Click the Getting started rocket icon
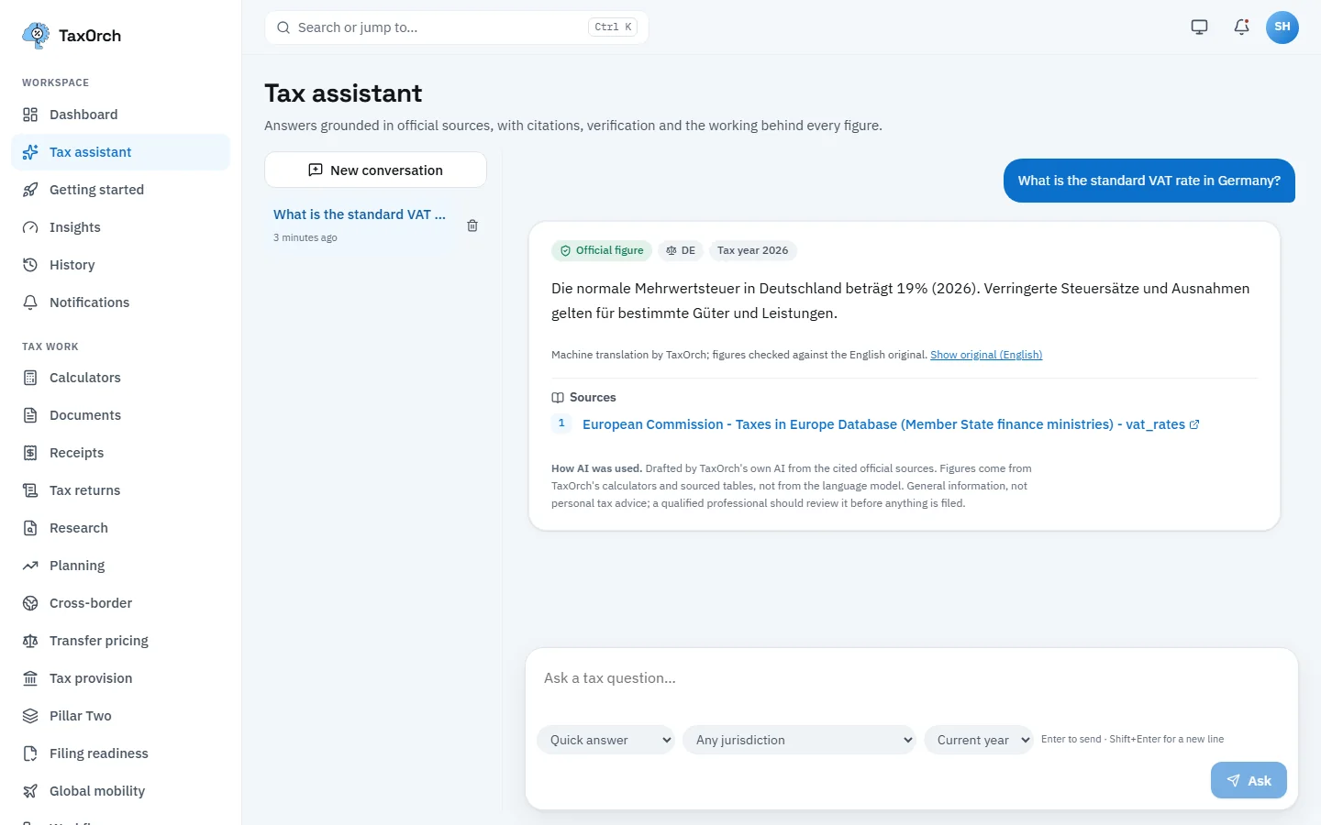 [30, 190]
